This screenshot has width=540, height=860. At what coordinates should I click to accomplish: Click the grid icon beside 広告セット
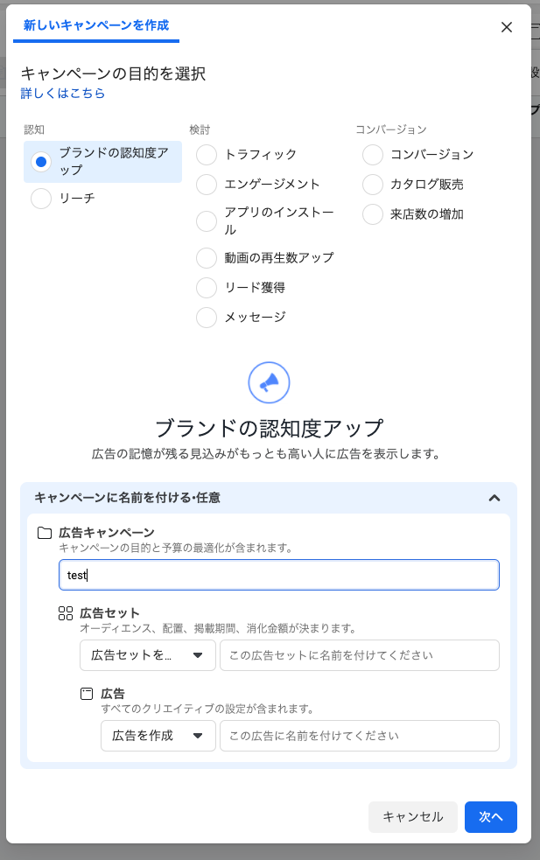pos(66,613)
